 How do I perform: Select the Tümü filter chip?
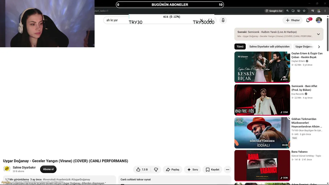pos(240,47)
